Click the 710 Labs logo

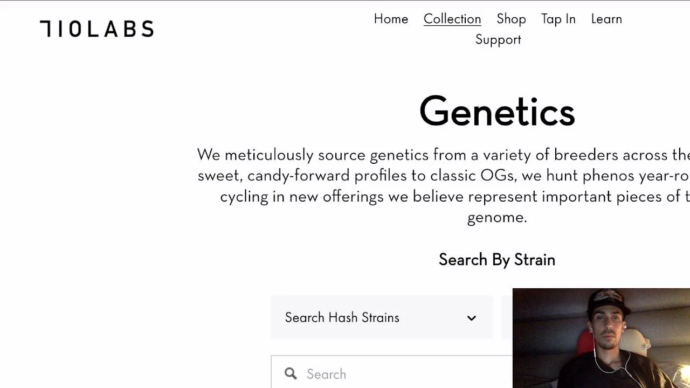(x=96, y=29)
